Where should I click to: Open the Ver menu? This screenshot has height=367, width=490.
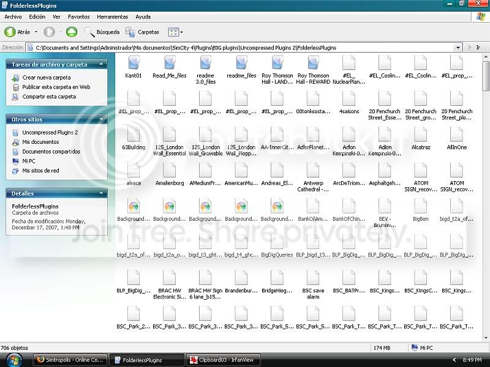click(56, 17)
